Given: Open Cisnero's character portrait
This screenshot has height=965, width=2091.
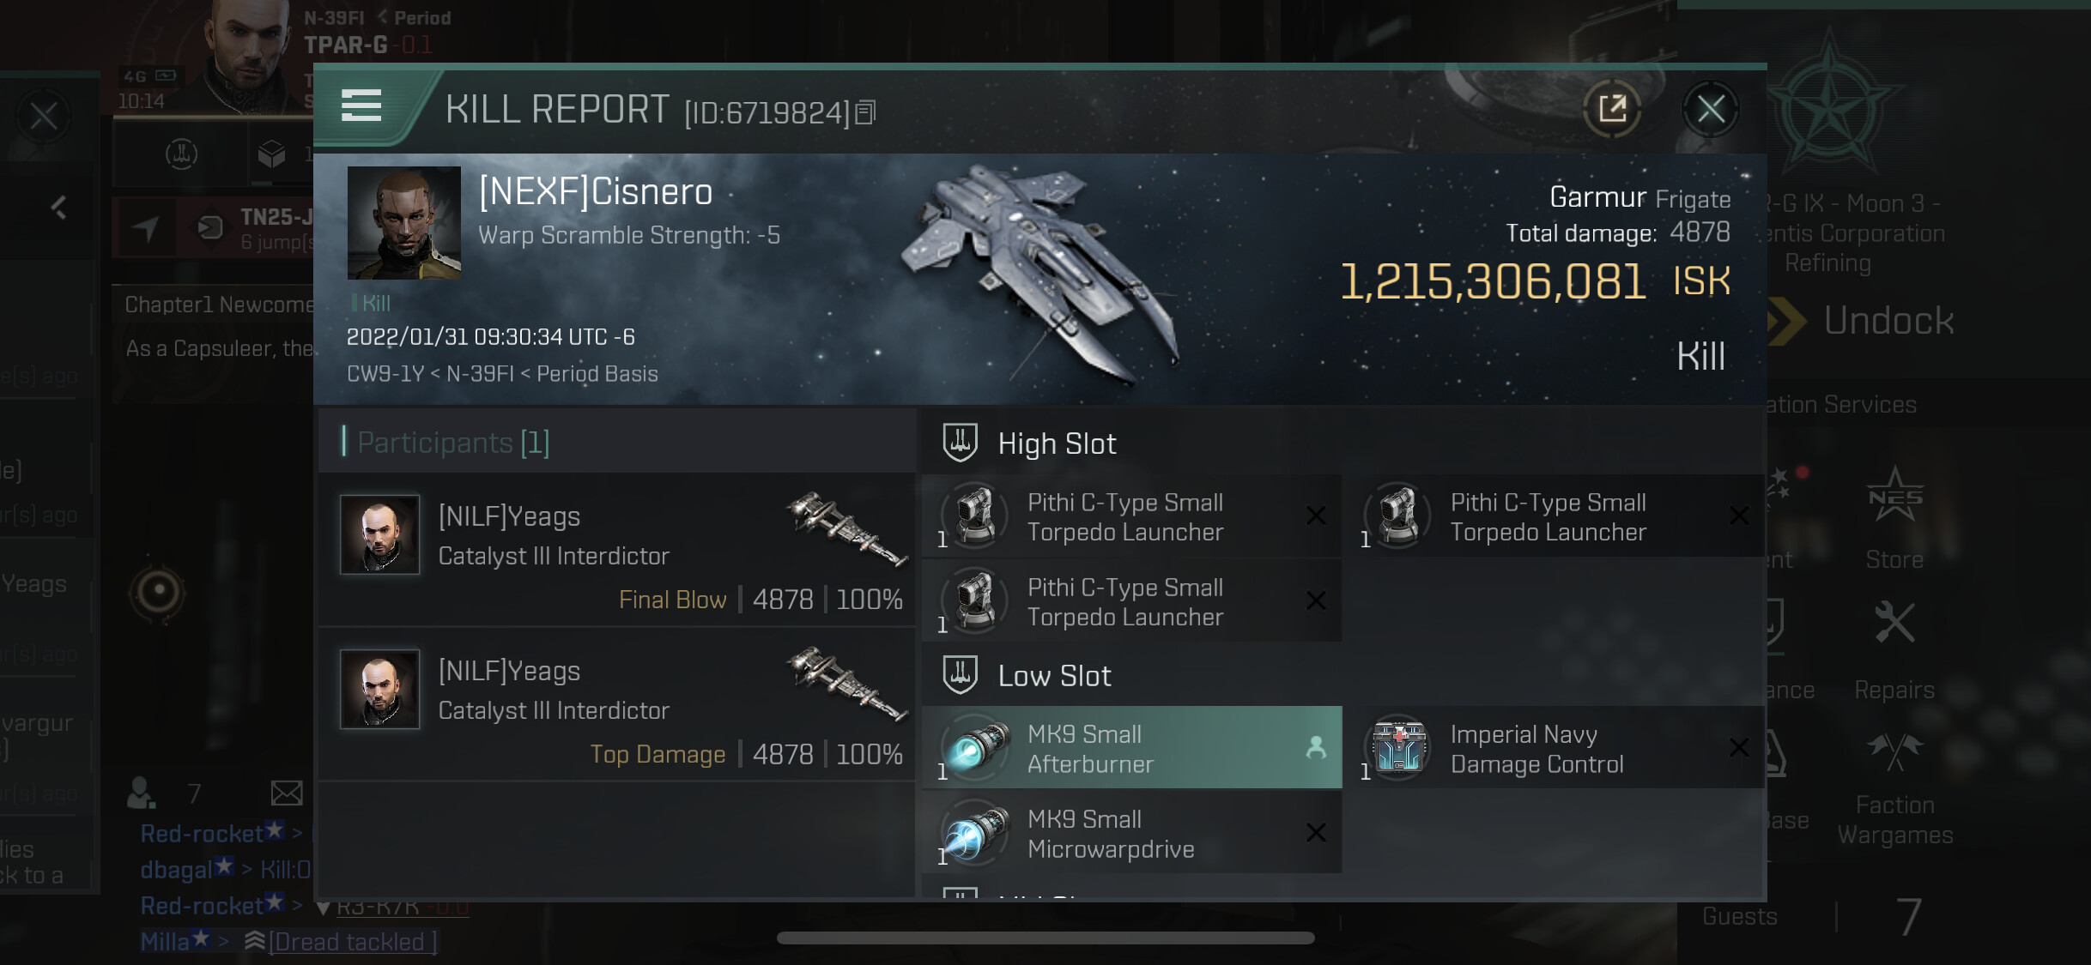Looking at the screenshot, I should coord(403,223).
